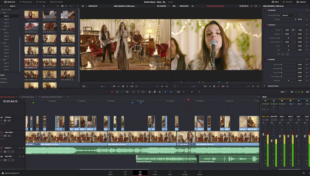
Task: Activate Dynamic Trim mode tool
Action: pyautogui.click(x=122, y=92)
